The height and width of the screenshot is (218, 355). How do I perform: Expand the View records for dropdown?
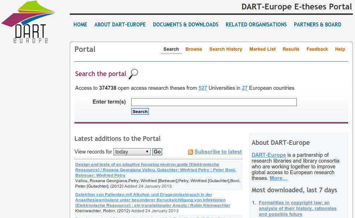point(132,152)
